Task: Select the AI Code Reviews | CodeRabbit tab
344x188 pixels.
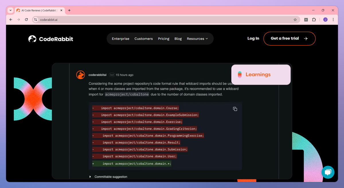Action: [40, 10]
